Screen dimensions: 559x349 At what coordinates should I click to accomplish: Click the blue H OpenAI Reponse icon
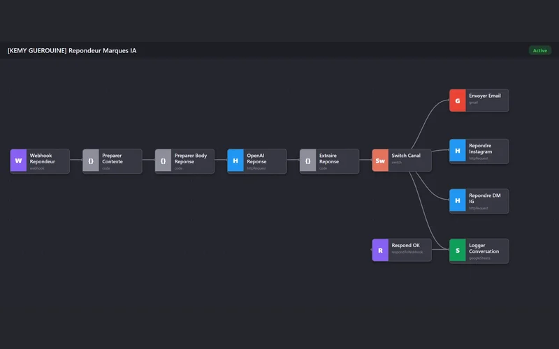[x=235, y=161]
